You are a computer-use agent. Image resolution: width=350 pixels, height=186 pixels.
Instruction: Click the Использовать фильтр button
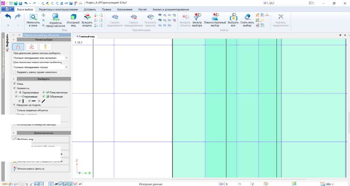(x=41, y=168)
